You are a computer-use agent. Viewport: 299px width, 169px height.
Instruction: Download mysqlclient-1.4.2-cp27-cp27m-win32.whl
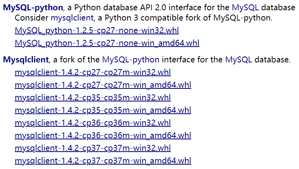coord(93,72)
